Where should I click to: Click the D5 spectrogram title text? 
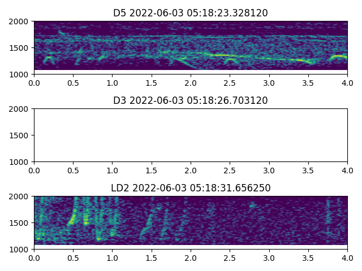(191, 13)
